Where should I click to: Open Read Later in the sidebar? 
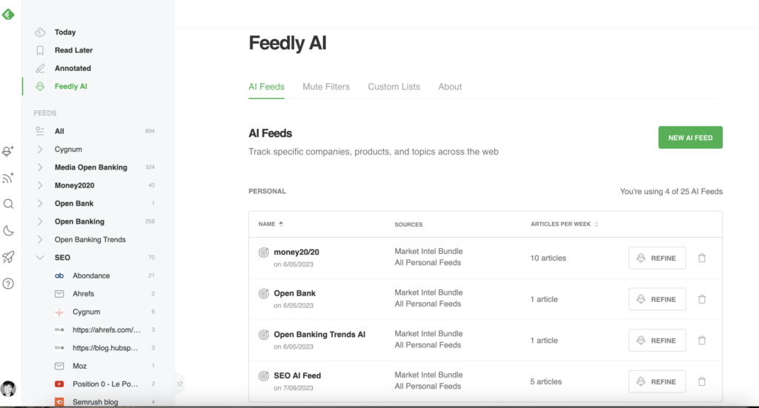(x=73, y=50)
